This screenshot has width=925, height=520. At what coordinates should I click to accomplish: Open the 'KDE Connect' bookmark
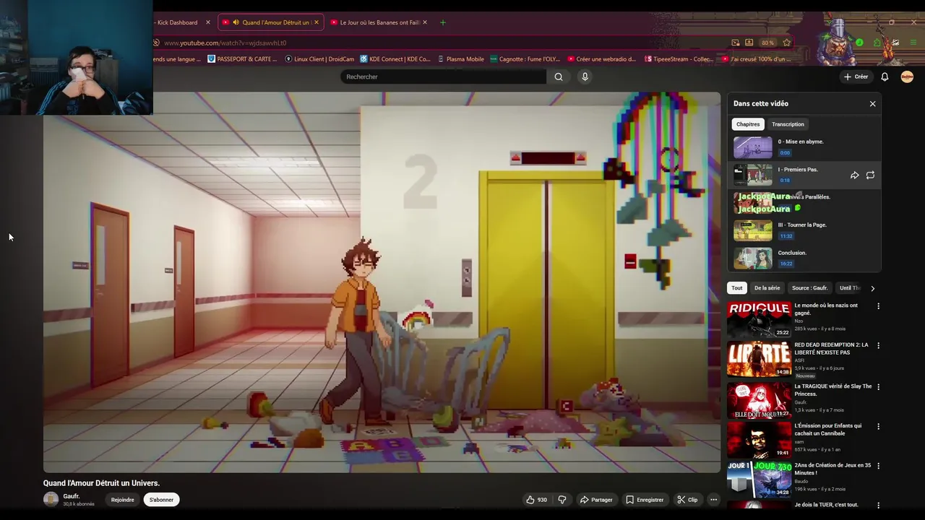pyautogui.click(x=395, y=59)
